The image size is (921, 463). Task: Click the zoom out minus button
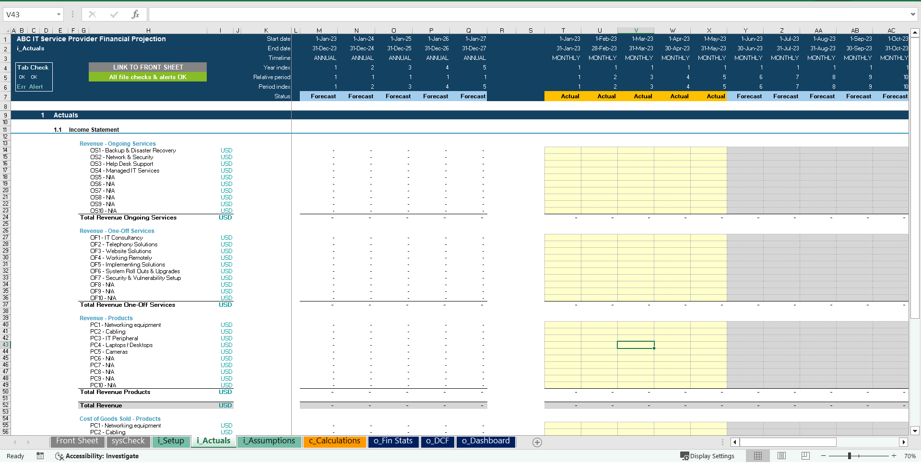pos(824,456)
